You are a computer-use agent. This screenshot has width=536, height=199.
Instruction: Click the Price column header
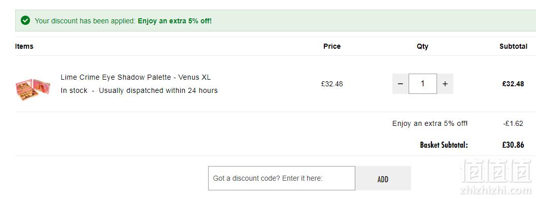[x=332, y=46]
